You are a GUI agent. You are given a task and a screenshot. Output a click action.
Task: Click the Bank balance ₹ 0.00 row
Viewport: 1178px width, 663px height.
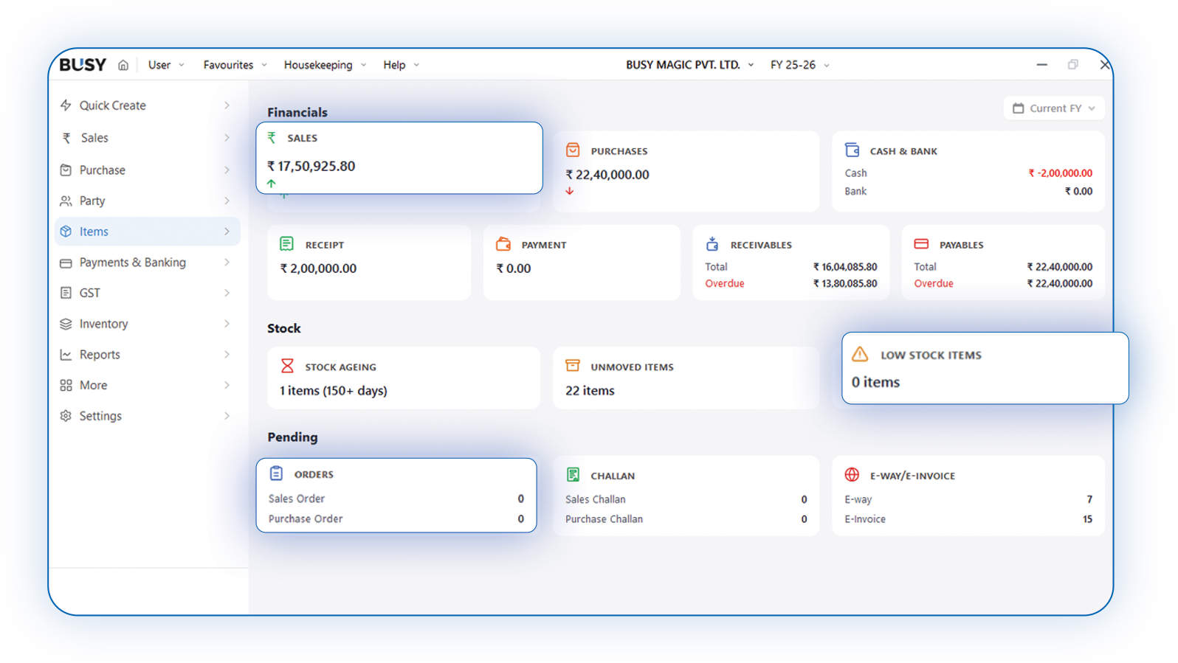968,191
